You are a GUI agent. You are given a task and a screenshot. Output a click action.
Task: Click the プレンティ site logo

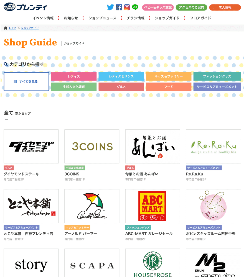click(26, 7)
